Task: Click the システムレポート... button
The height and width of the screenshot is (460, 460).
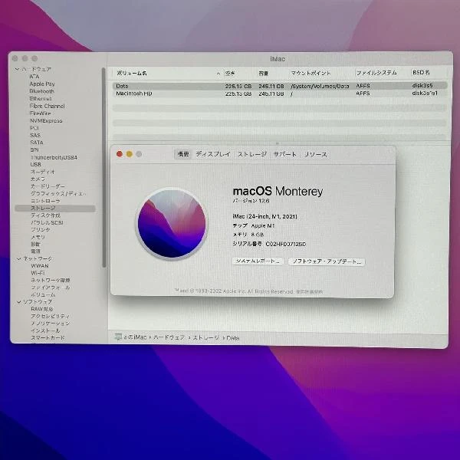Action: [x=258, y=261]
